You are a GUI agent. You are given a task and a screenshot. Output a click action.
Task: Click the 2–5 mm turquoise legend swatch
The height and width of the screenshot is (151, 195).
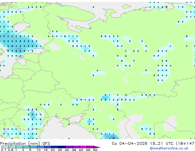coord(26,147)
